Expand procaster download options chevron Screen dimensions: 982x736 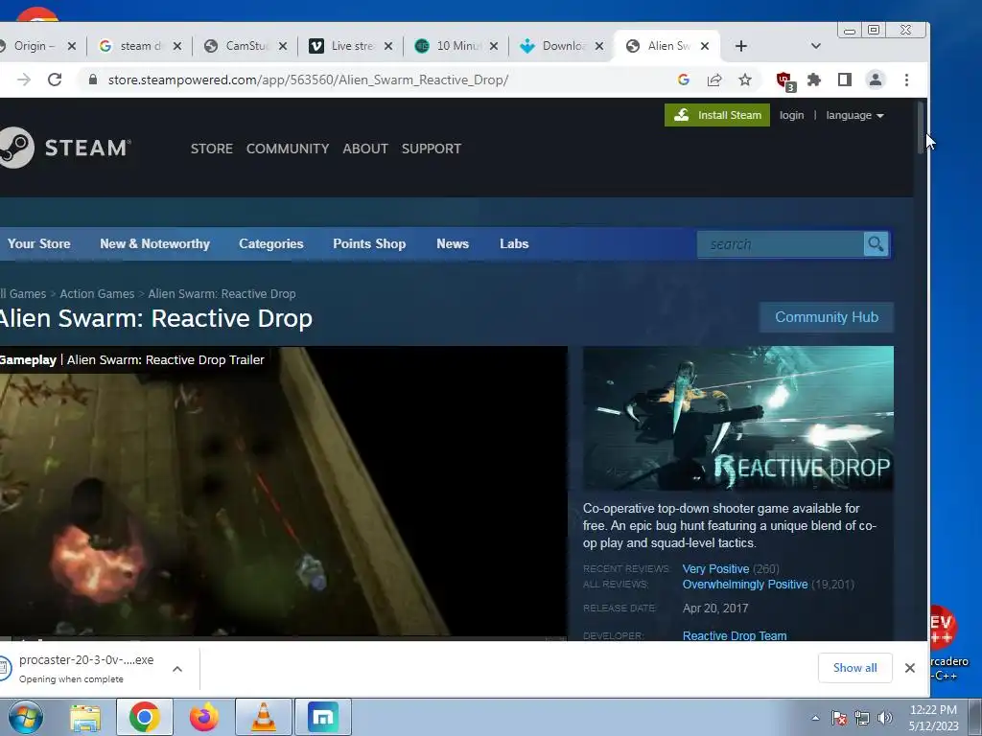tap(177, 669)
